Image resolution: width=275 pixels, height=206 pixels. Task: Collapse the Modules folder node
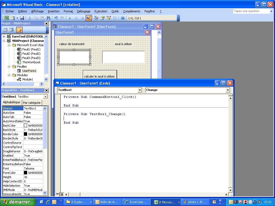click(x=9, y=75)
